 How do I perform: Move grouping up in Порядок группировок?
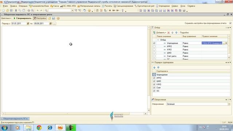tap(154, 67)
